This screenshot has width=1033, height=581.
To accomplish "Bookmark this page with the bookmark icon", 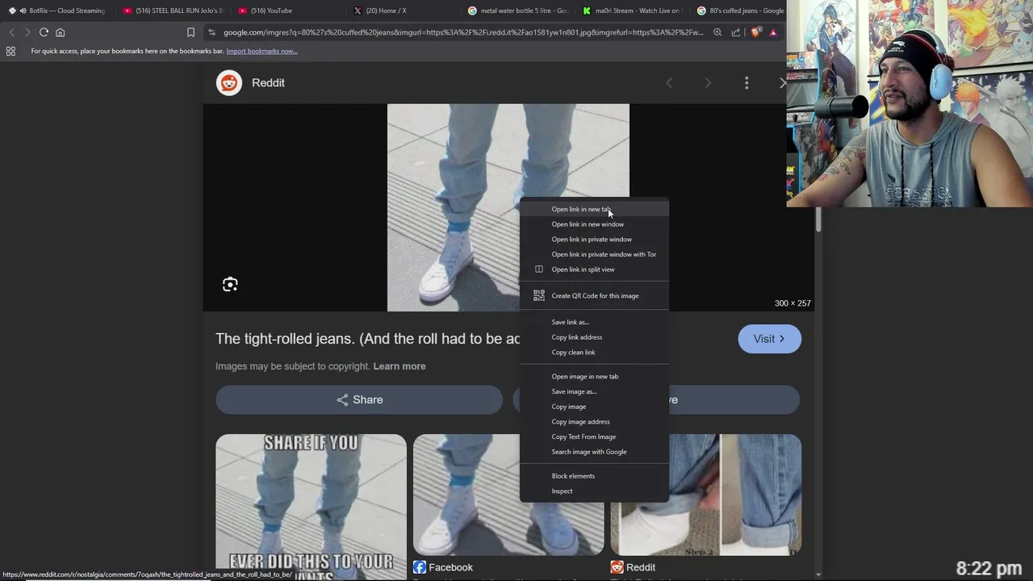I will [190, 32].
